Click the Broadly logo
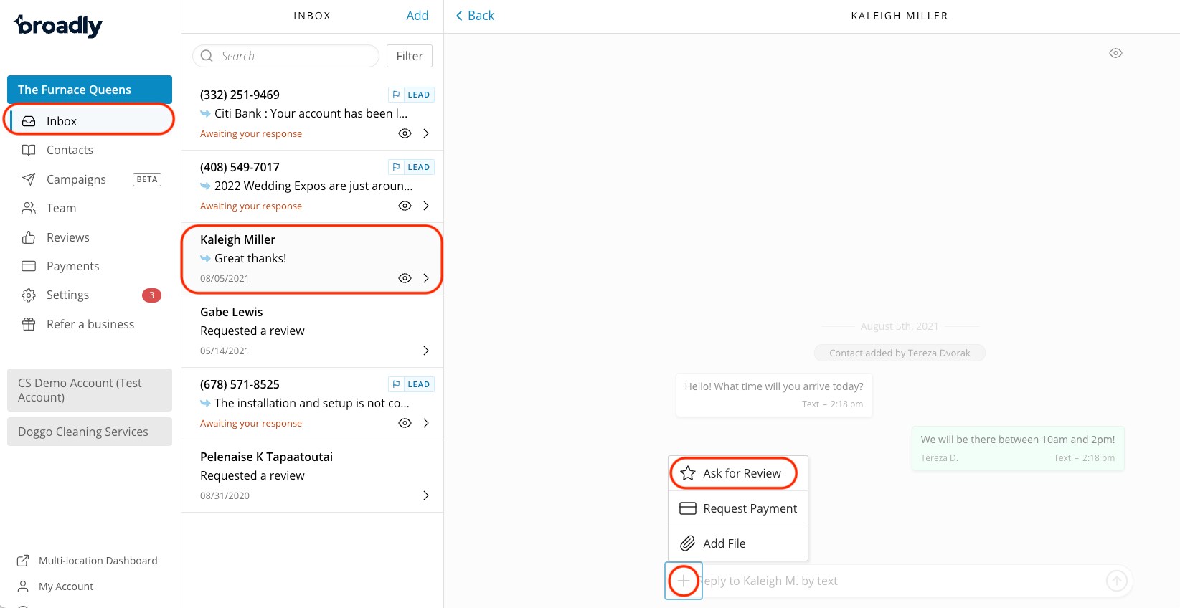The height and width of the screenshot is (608, 1180). (x=59, y=26)
